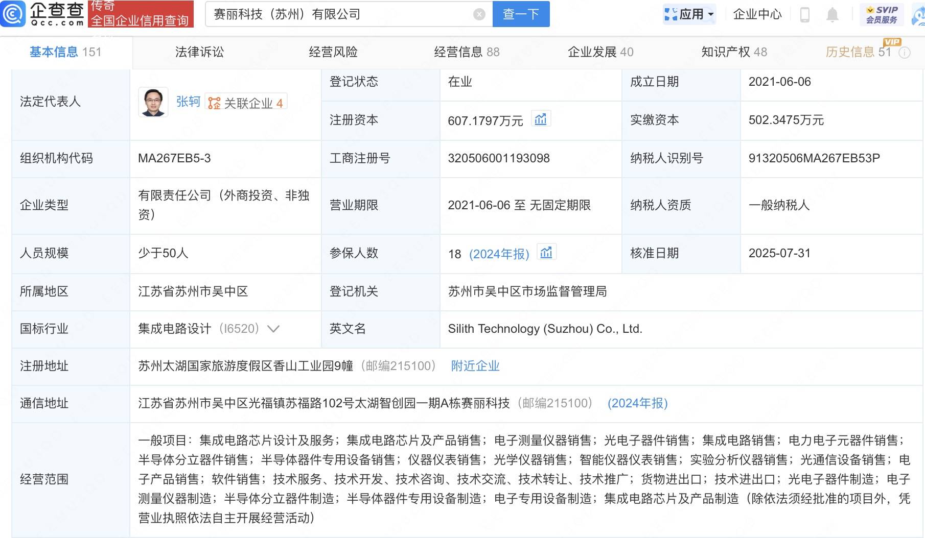Expand the 集成电路设计 industry chevron
Image resolution: width=925 pixels, height=538 pixels.
click(273, 329)
